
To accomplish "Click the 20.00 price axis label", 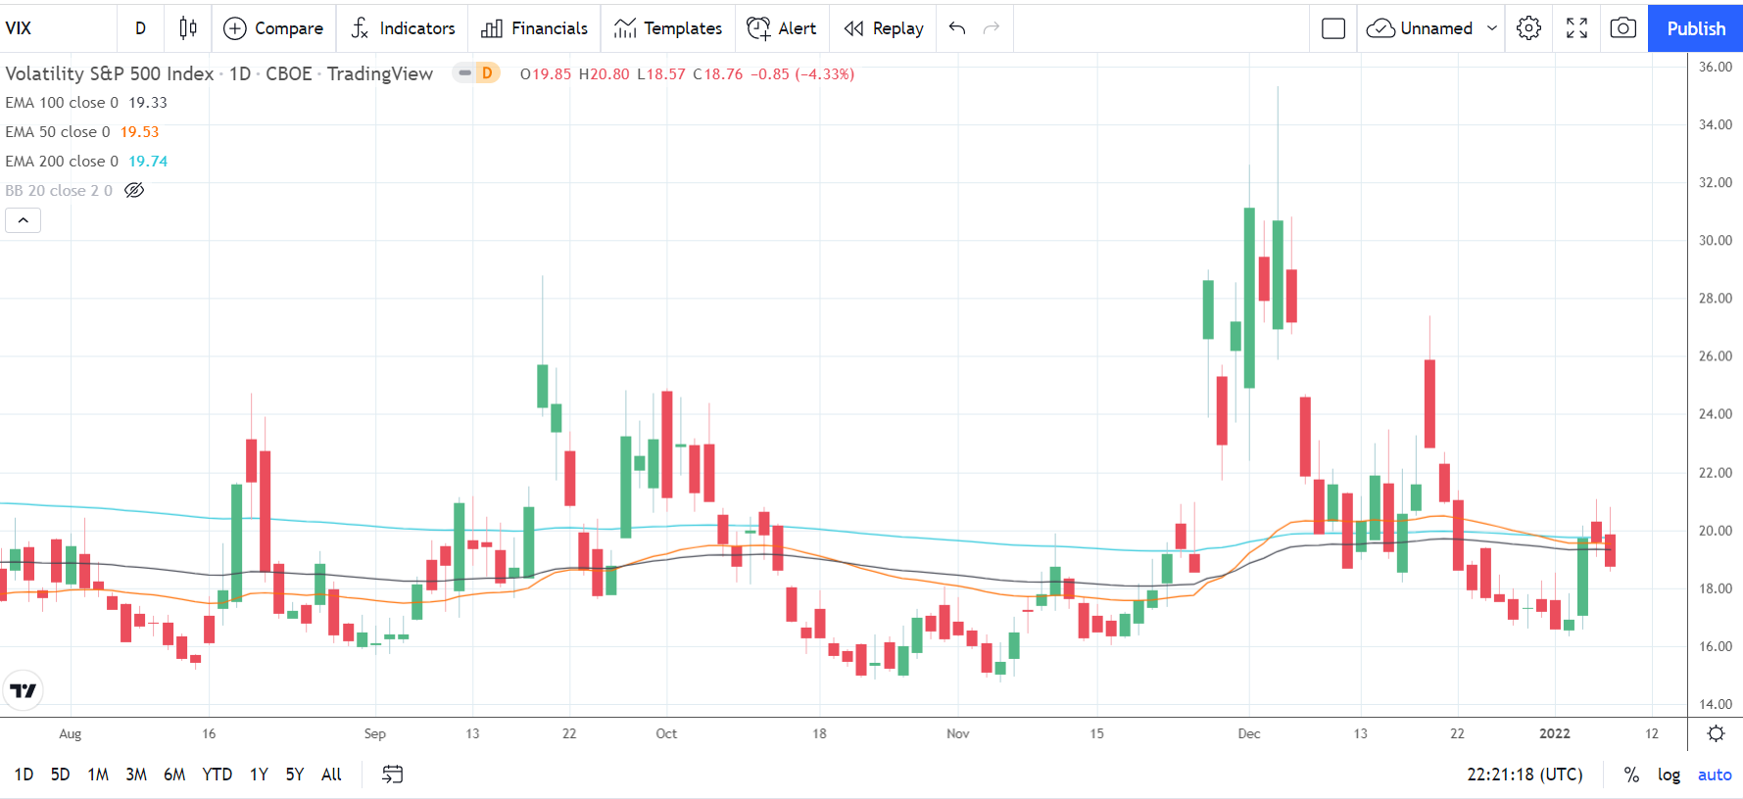I will [1715, 531].
